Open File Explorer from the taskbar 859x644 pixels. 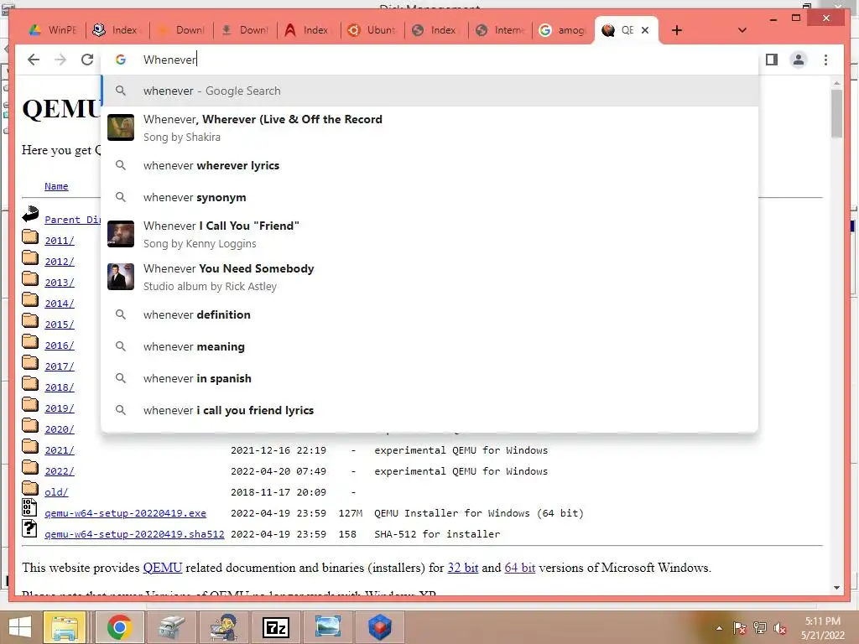point(65,627)
